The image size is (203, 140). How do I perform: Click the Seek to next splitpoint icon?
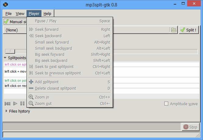(31, 66)
